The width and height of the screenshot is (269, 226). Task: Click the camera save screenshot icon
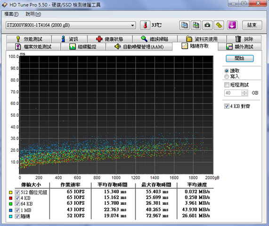coord(207,25)
